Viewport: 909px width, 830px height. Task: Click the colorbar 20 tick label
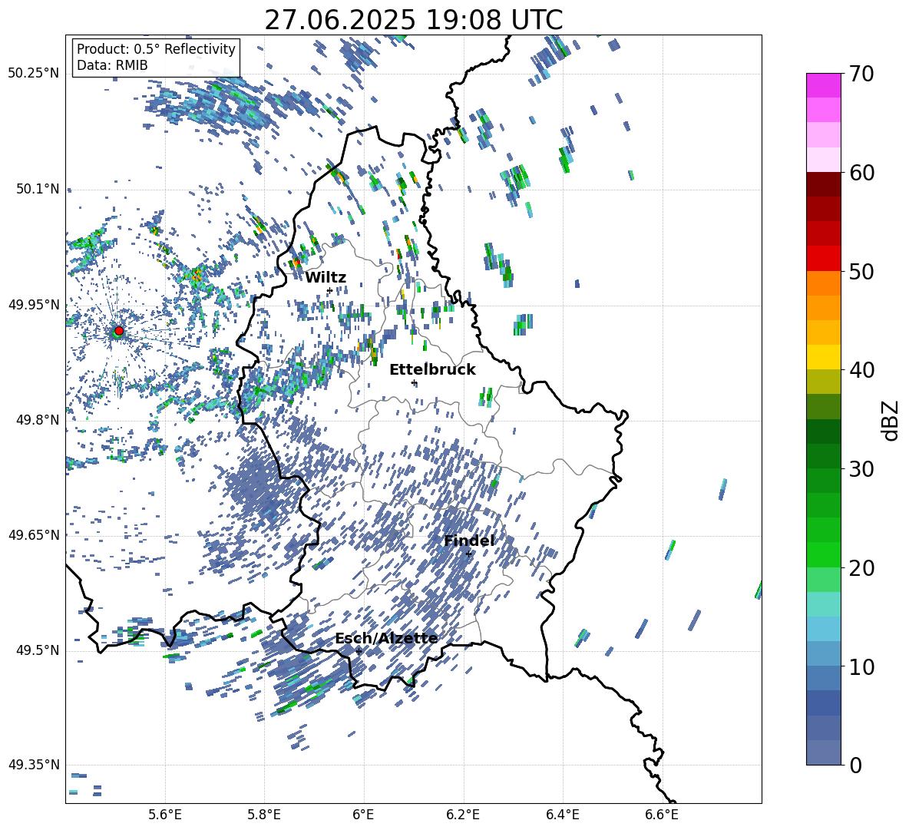pyautogui.click(x=861, y=568)
